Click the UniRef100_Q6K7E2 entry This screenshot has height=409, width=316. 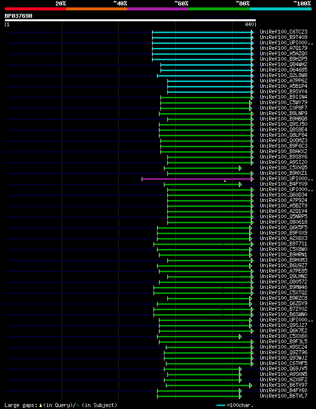click(x=284, y=331)
